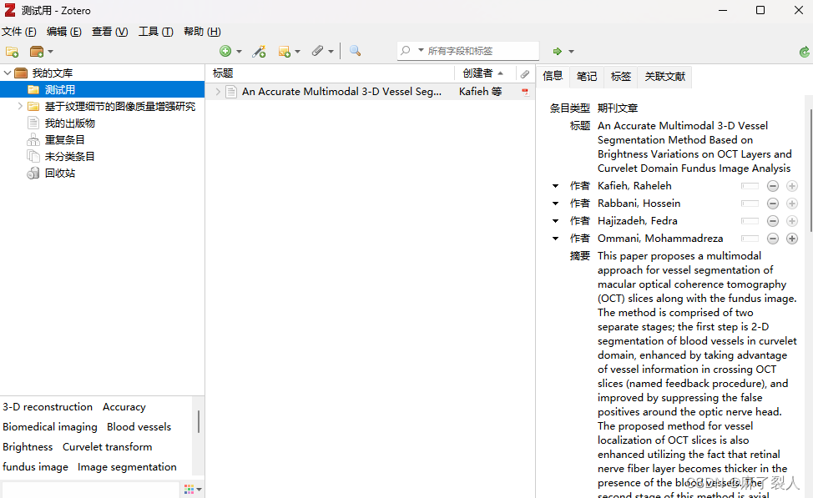
Task: Open the New Library dropdown arrow
Action: pos(50,52)
